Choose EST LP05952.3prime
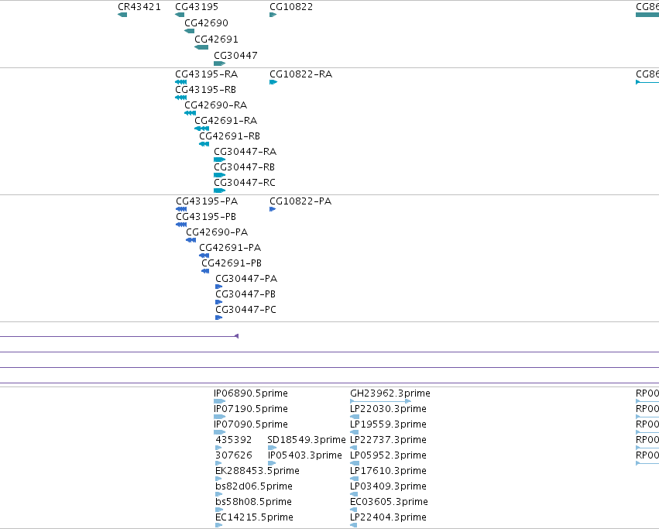The image size is (659, 529). pyautogui.click(x=388, y=455)
